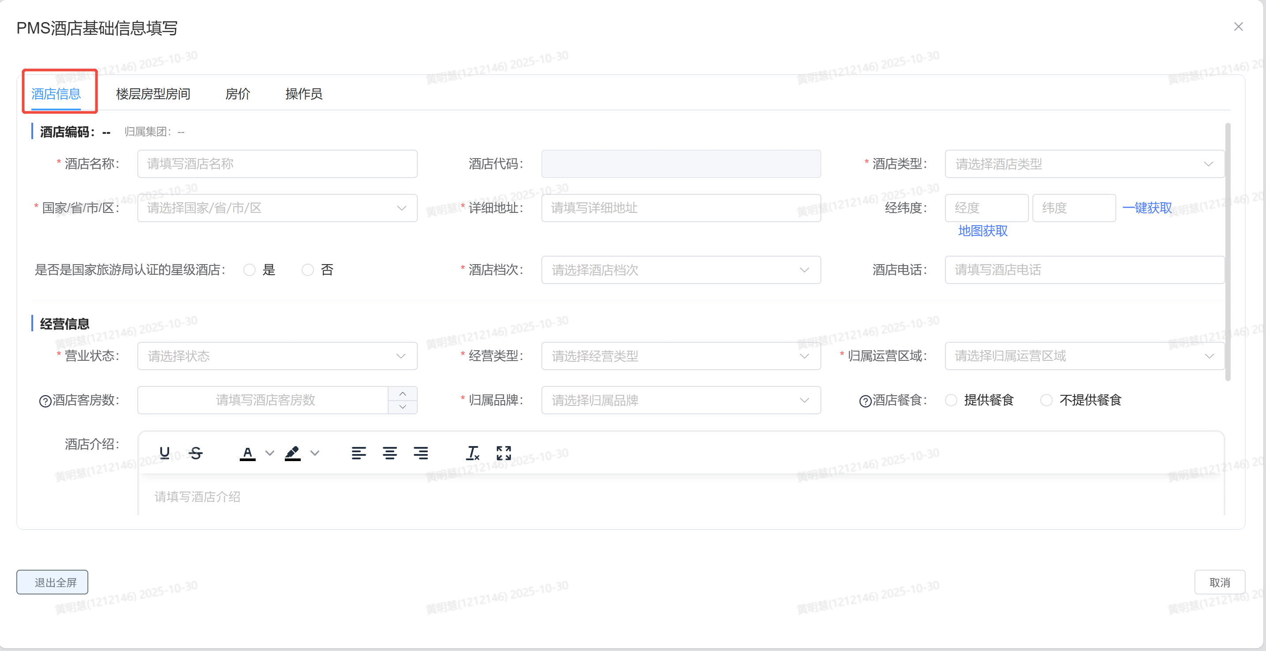
Task: Expand the editor to fullscreen
Action: (x=504, y=453)
